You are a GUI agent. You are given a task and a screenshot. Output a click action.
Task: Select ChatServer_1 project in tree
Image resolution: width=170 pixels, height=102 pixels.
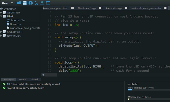tap(15, 32)
